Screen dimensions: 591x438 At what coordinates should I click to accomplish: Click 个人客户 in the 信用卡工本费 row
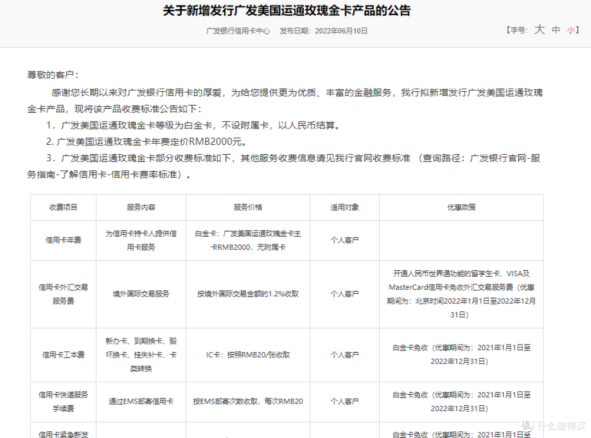coord(345,355)
